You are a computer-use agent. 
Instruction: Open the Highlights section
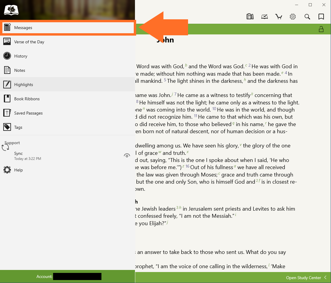coord(68,85)
